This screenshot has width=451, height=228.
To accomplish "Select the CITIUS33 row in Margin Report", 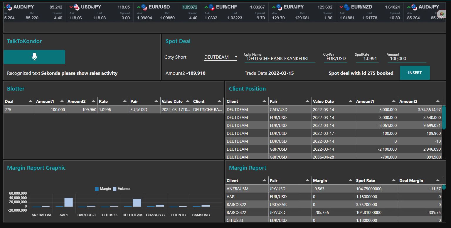I will point(334,220).
